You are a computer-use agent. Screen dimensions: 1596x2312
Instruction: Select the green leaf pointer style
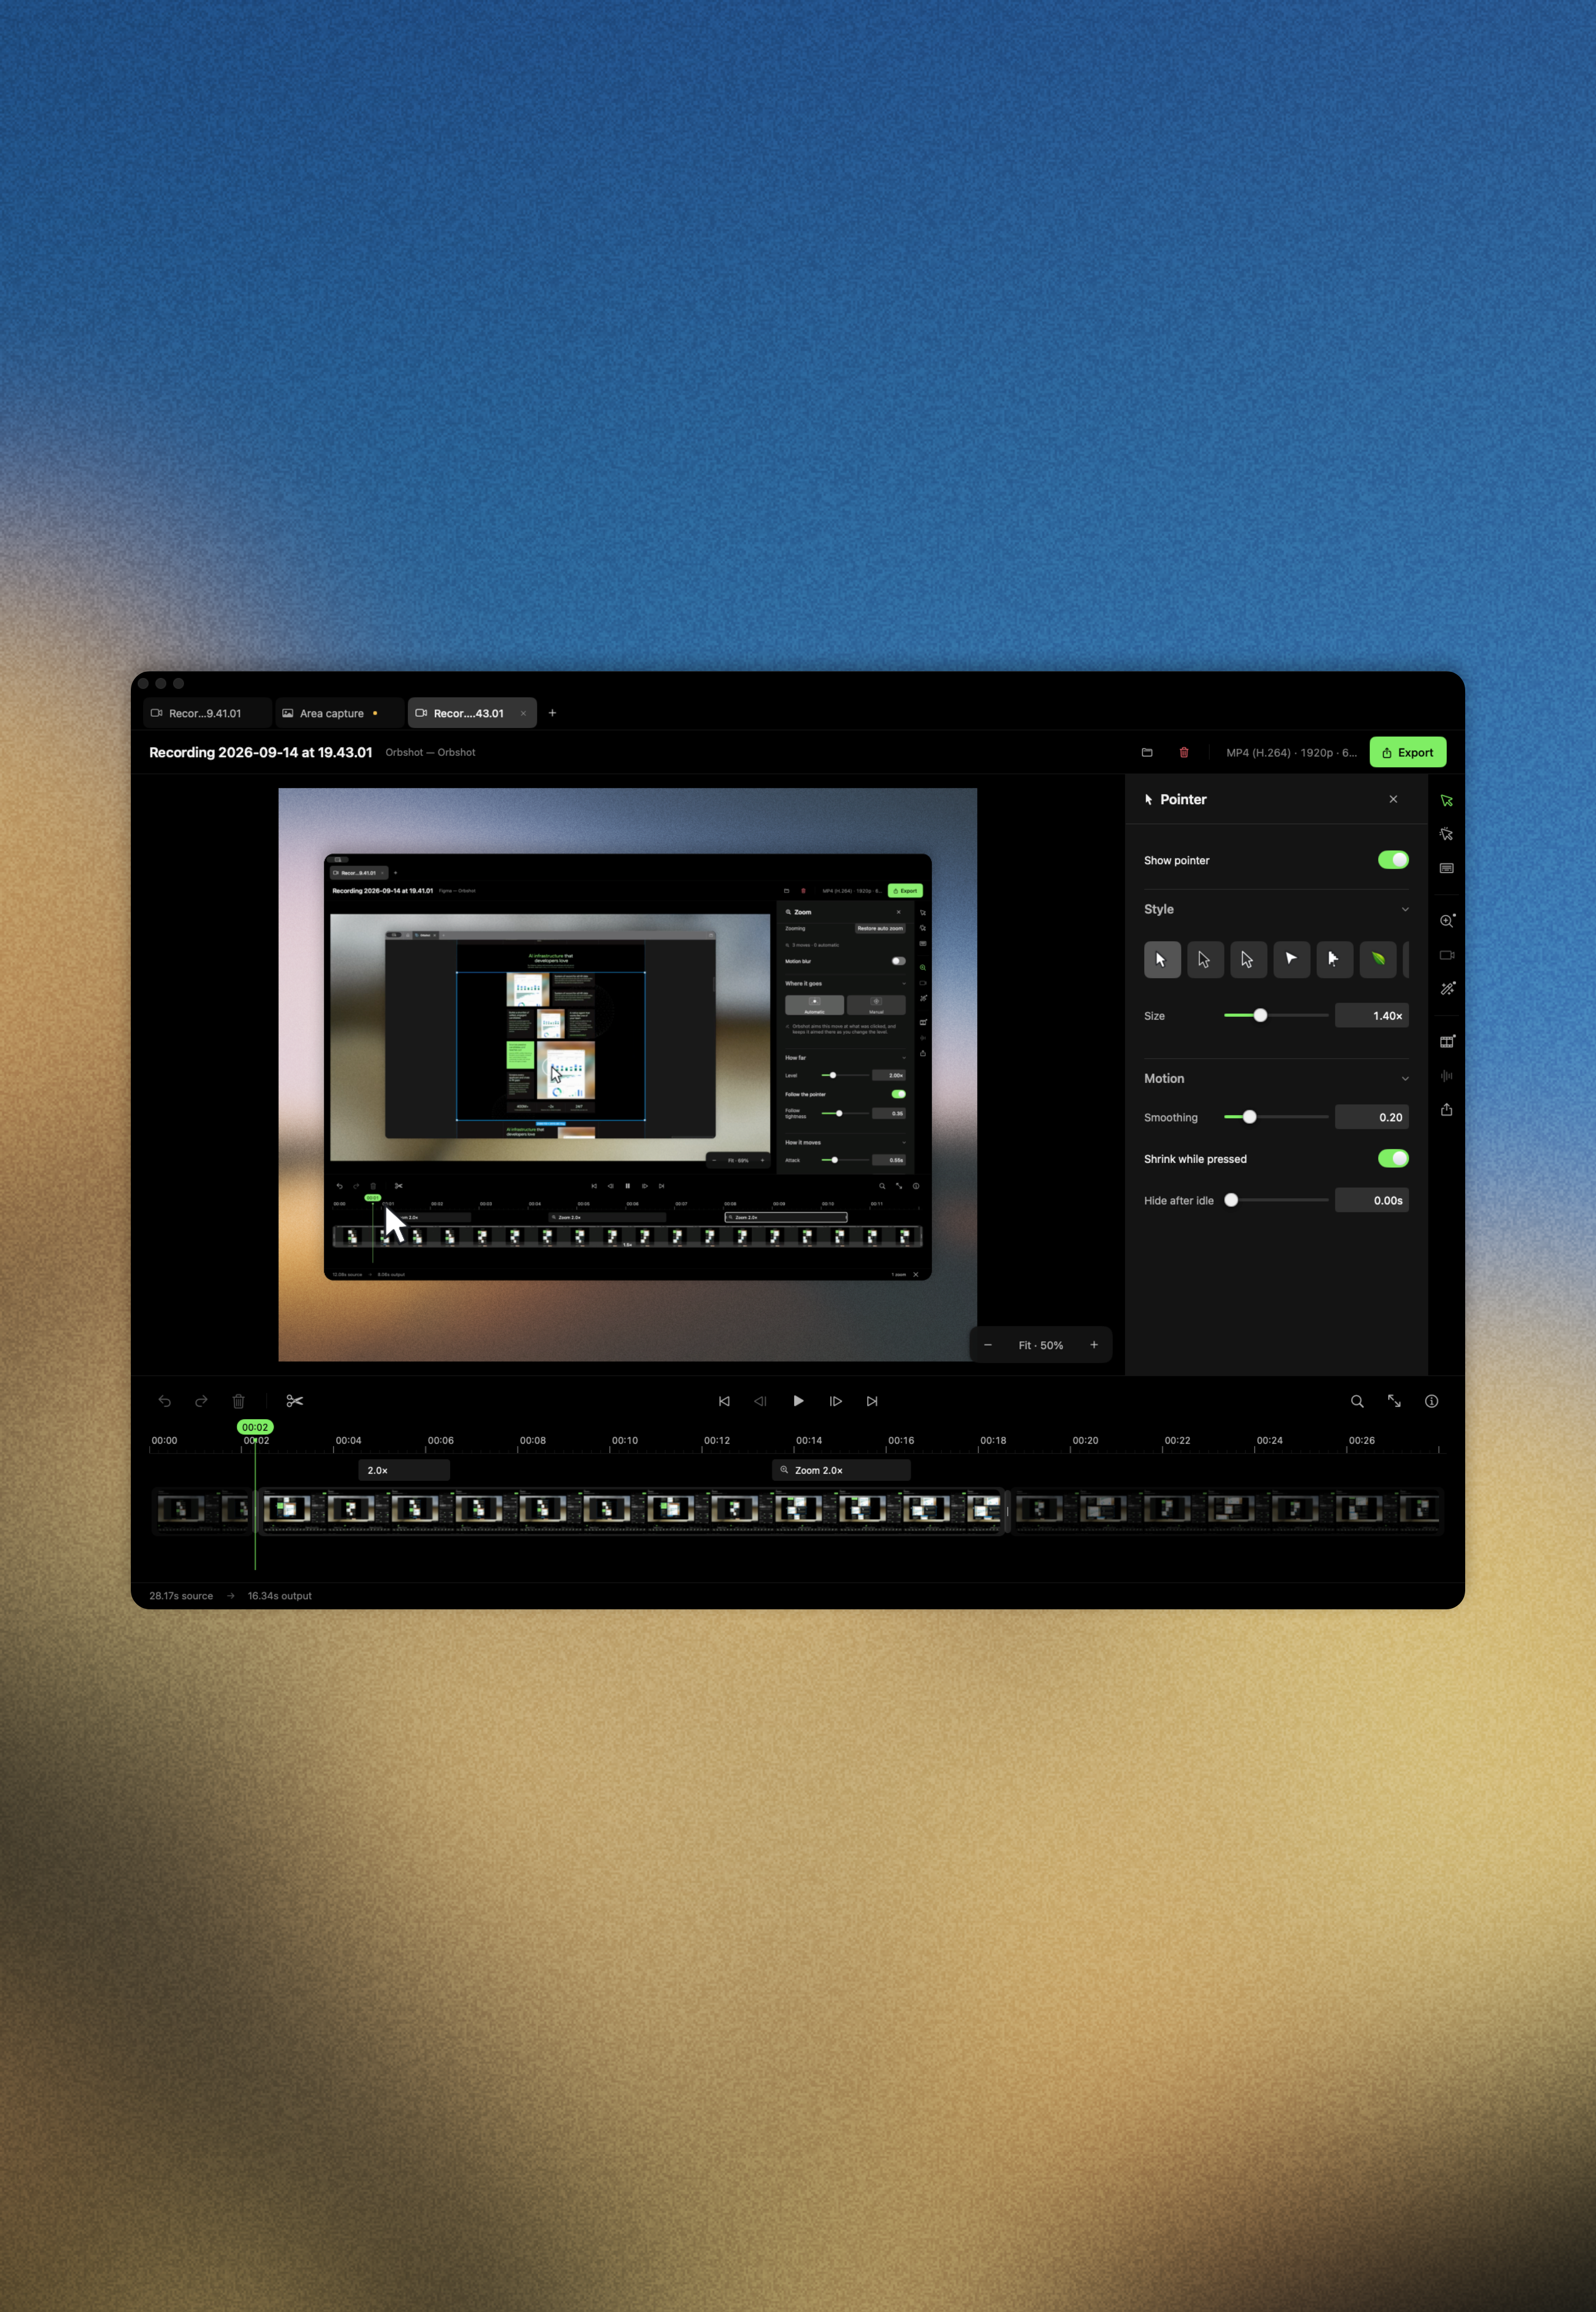tap(1378, 959)
